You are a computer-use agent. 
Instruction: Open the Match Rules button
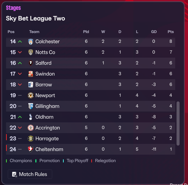[30, 174]
